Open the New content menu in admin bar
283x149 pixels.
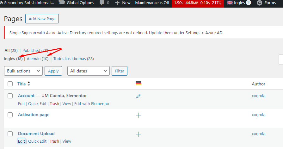click(123, 3)
